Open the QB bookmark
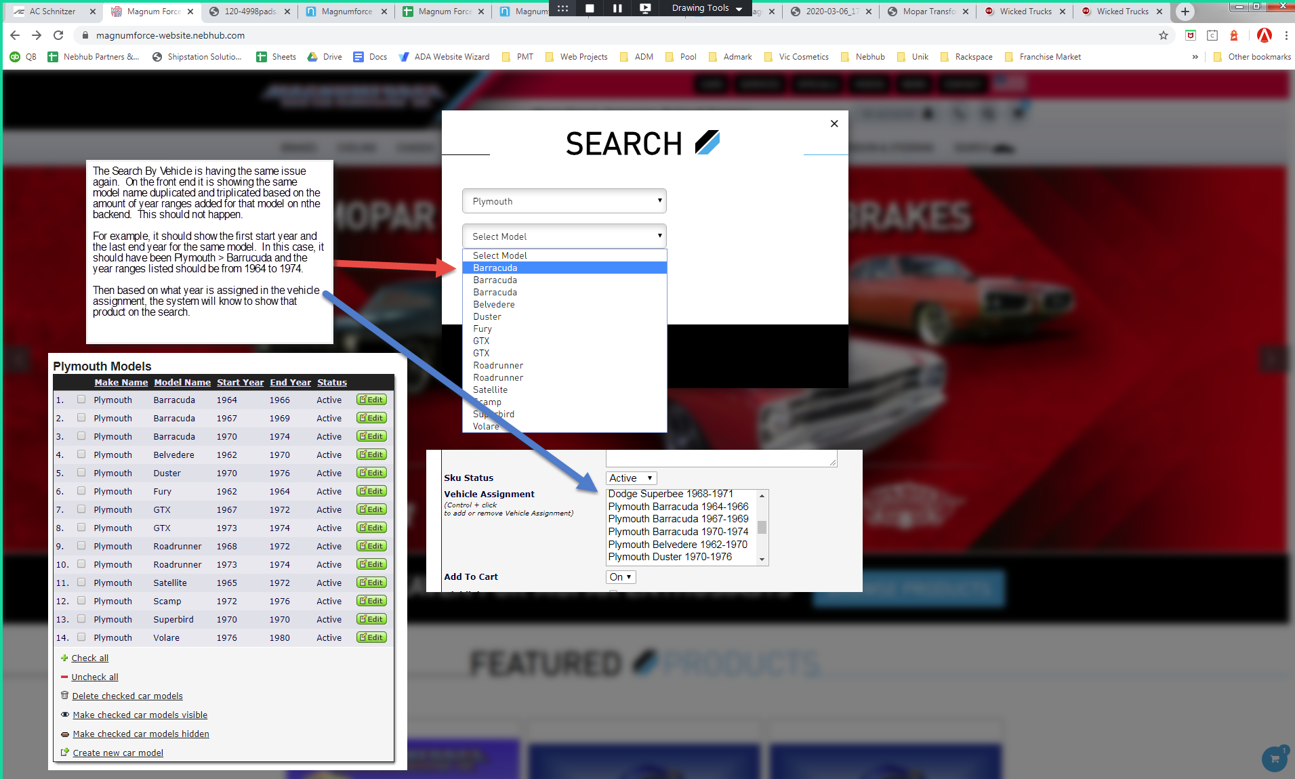 pyautogui.click(x=23, y=57)
